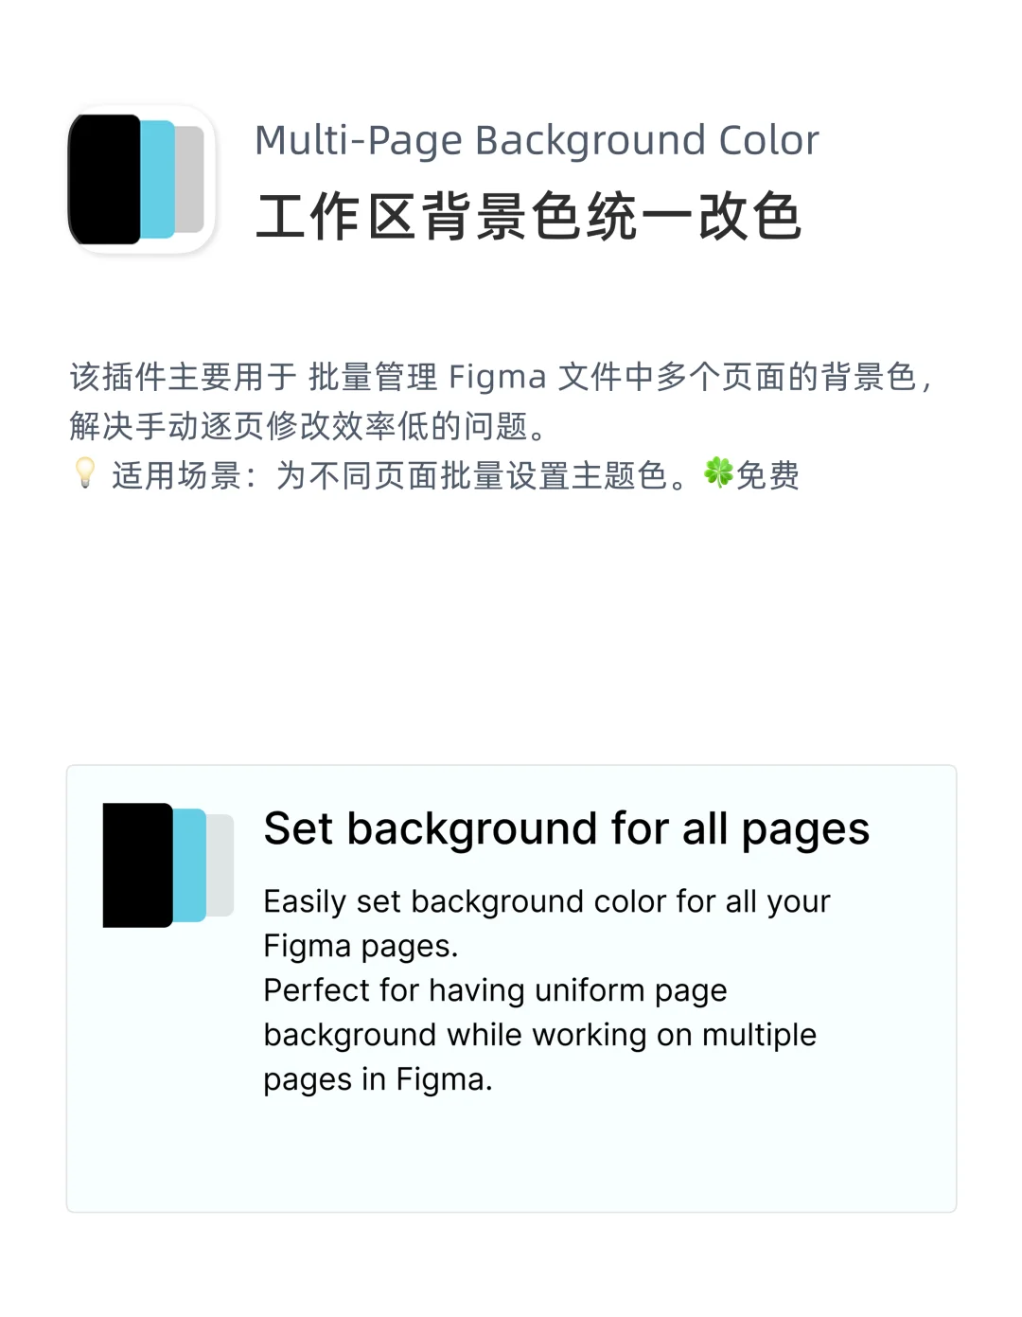The image size is (1022, 1317).
Task: Click the light bulb emoji icon
Action: tap(85, 473)
